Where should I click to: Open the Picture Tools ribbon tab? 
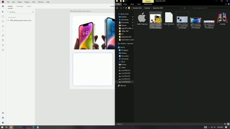coord(148,4)
